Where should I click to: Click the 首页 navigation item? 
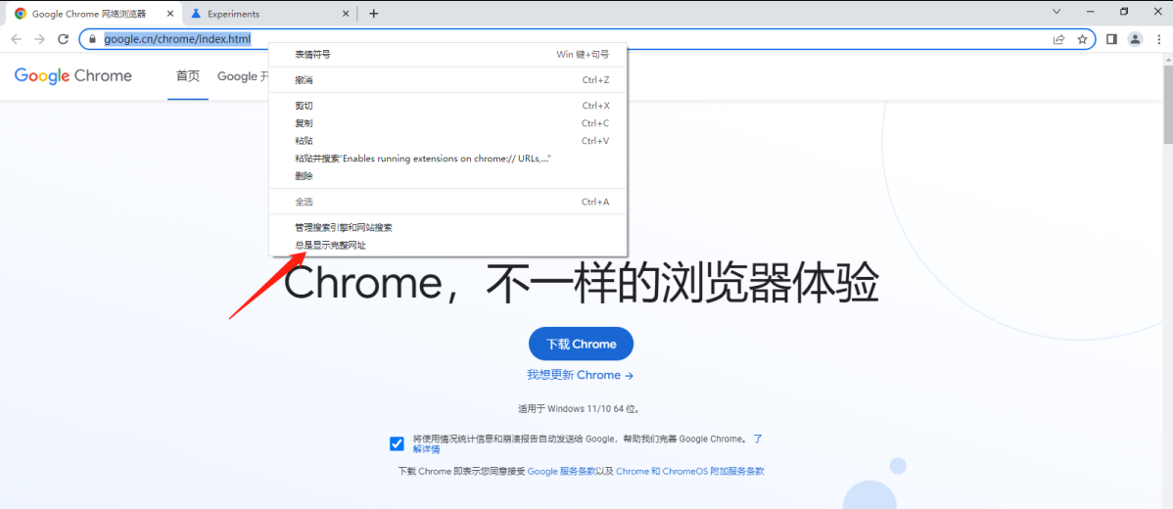[x=188, y=76]
